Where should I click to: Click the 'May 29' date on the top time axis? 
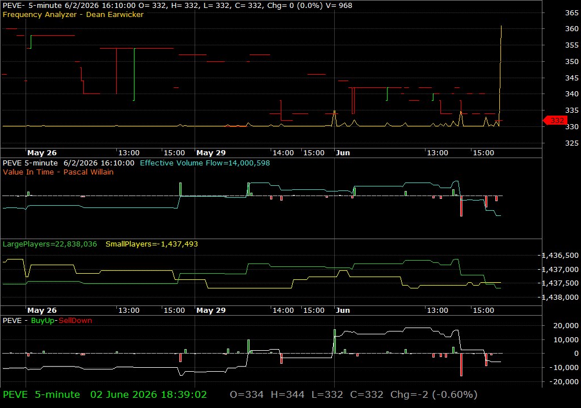(211, 152)
